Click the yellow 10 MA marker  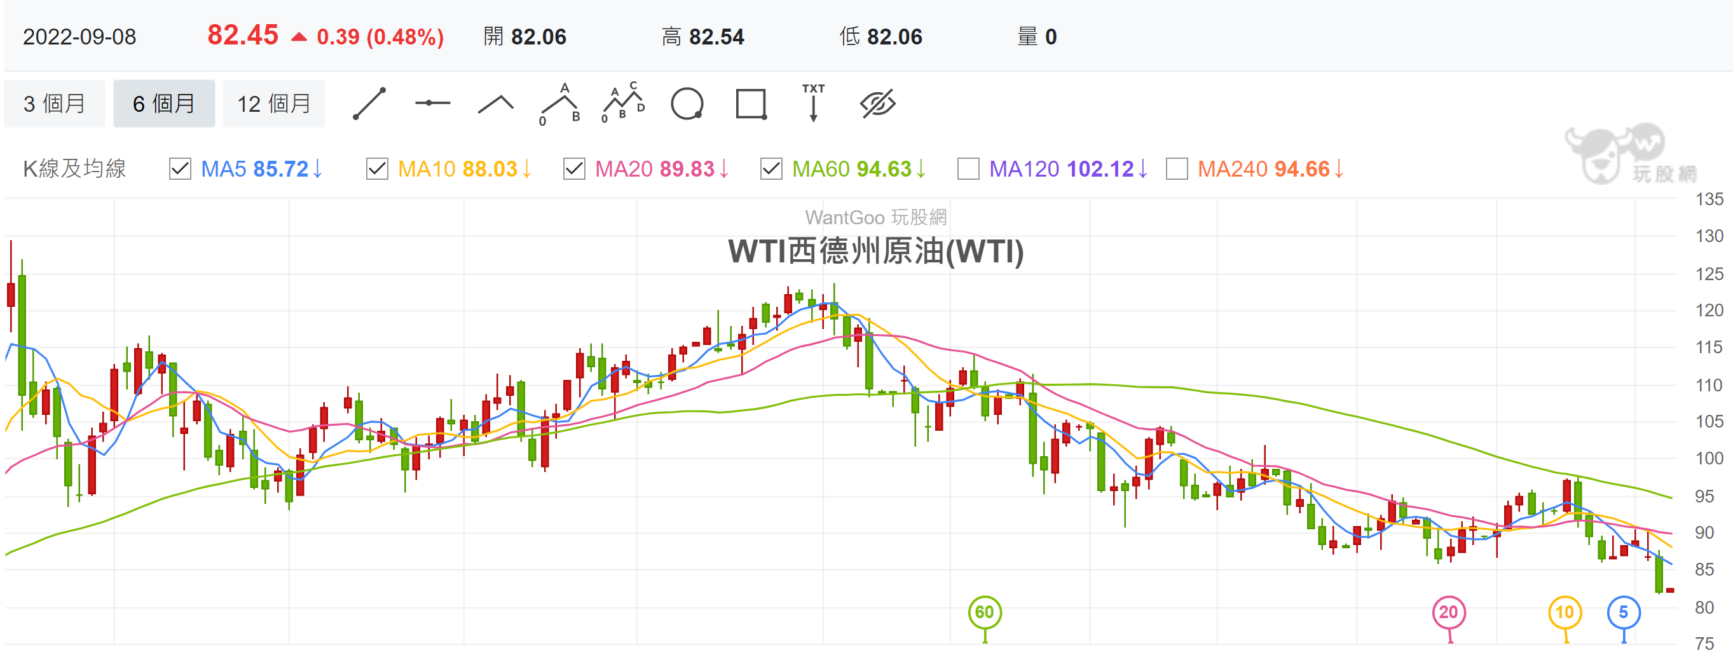point(1566,612)
